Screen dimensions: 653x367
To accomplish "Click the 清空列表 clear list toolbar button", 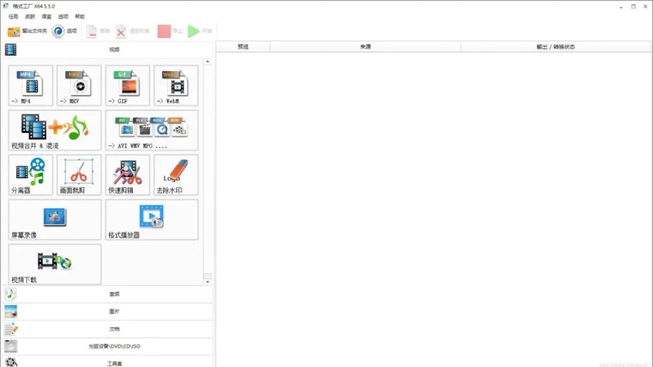I will pyautogui.click(x=132, y=31).
